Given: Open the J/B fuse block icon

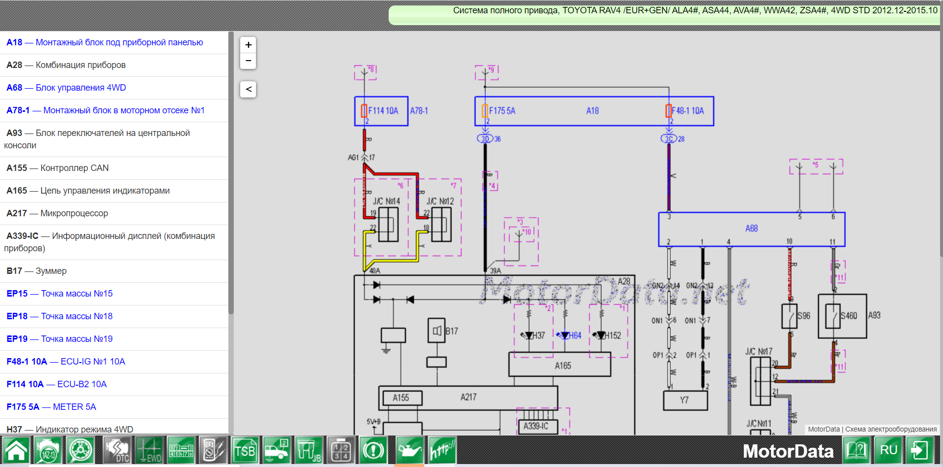Looking at the screenshot, I should [309, 450].
